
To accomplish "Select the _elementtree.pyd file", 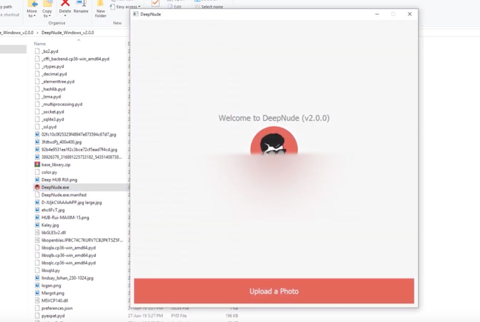I will point(58,81).
